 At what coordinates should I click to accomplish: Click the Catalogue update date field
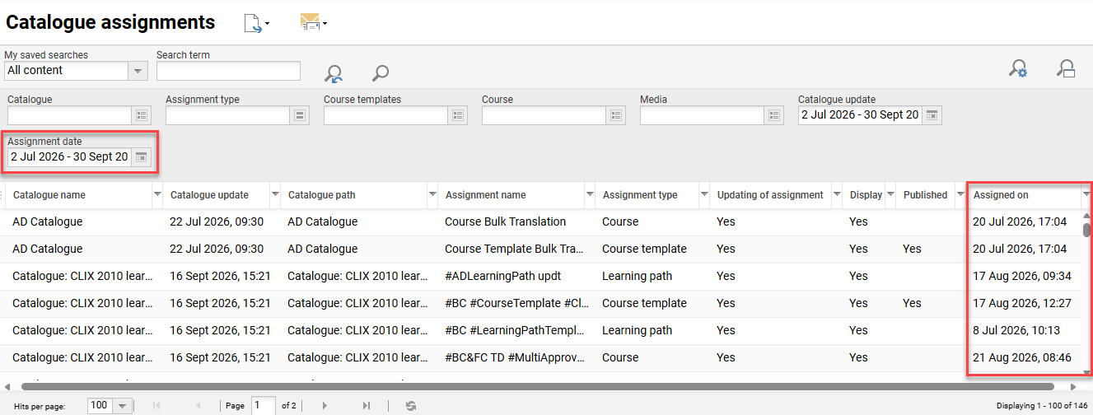click(860, 115)
